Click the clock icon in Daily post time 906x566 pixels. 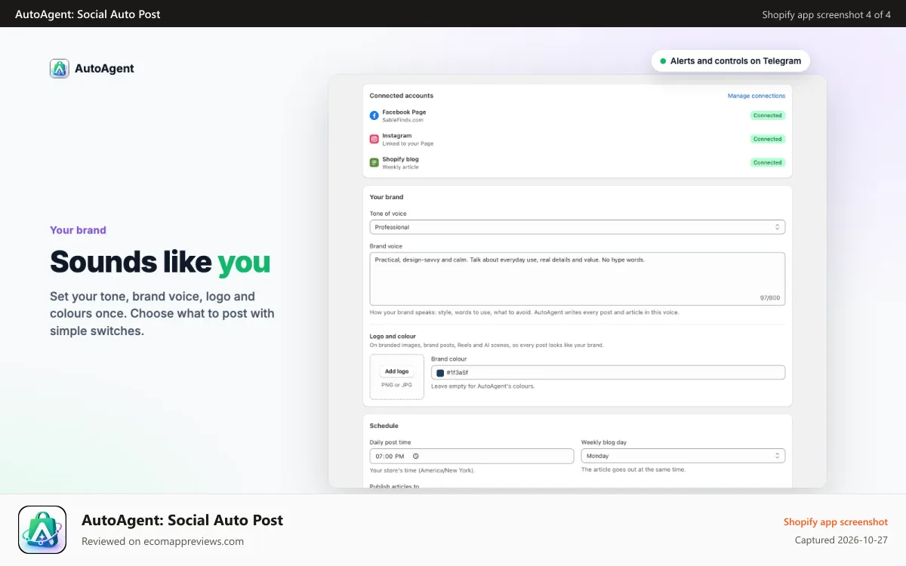415,456
